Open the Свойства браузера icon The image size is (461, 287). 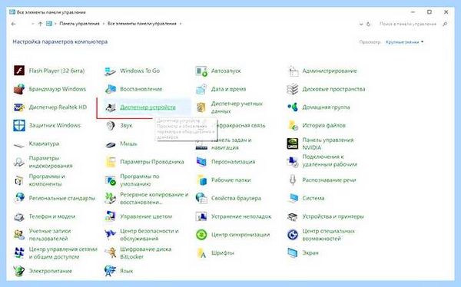coord(201,198)
